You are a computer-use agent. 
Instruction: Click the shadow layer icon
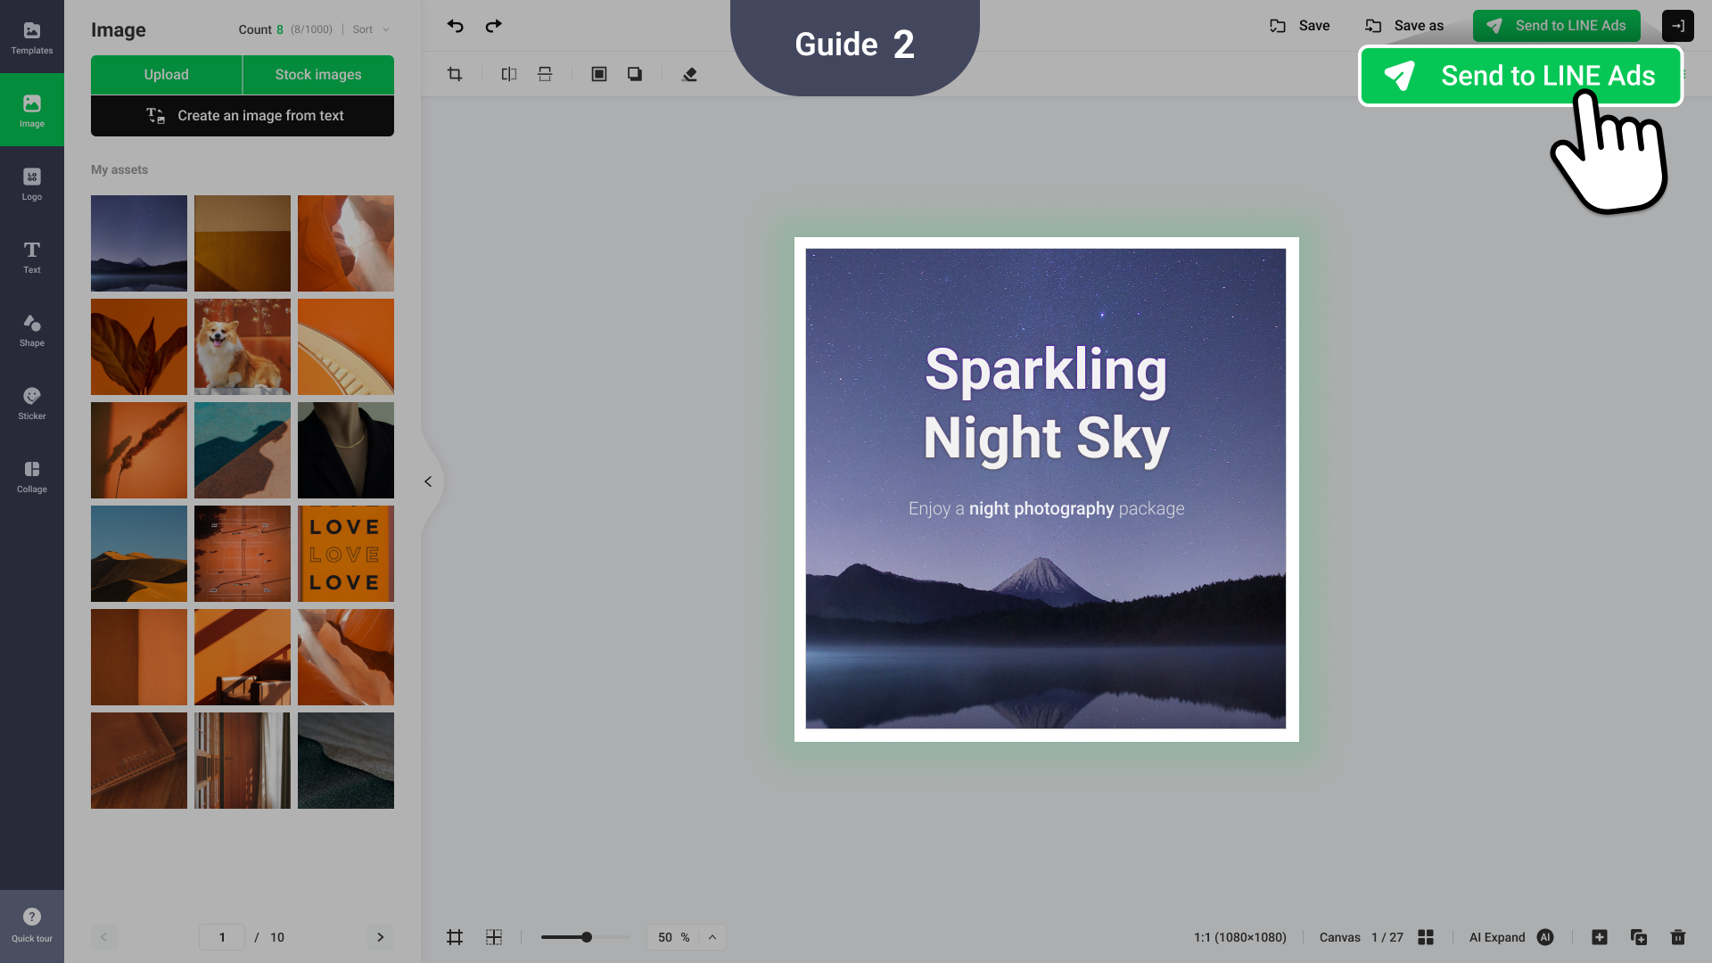click(x=635, y=74)
